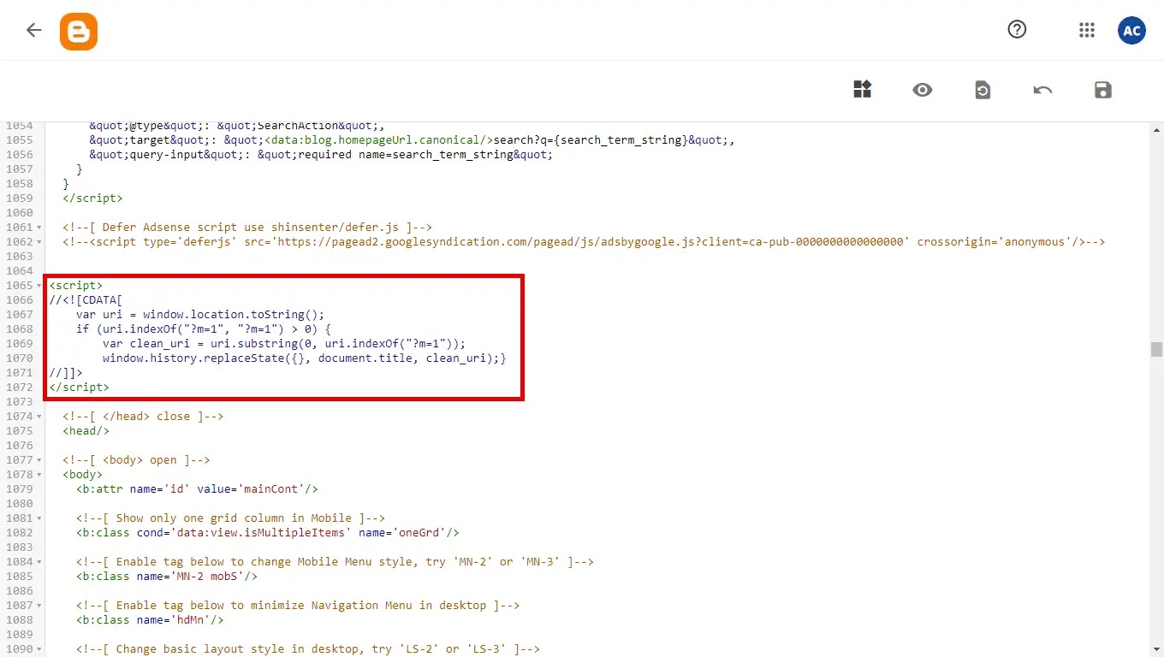
Task: Collapse fold arrow at line 1084
Action: (39, 562)
